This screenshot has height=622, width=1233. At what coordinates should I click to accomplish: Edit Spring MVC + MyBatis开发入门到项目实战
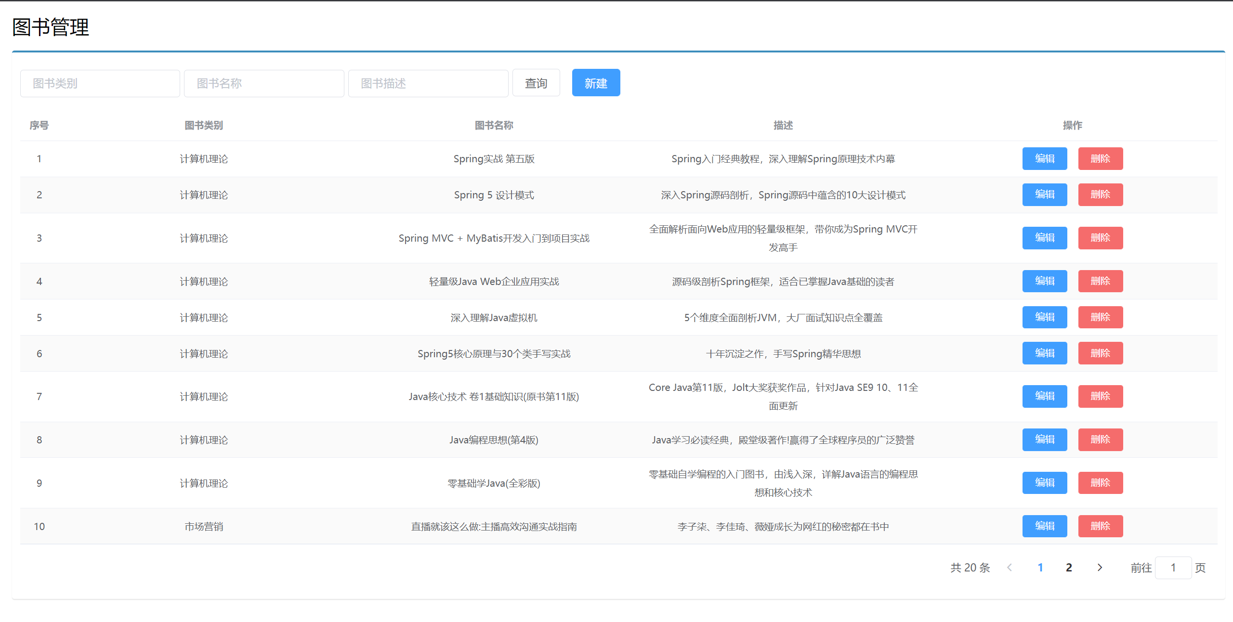[1044, 237]
